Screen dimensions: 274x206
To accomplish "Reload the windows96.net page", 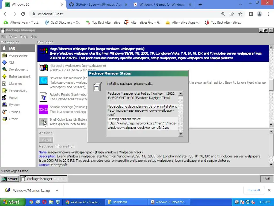I will click(x=23, y=14).
